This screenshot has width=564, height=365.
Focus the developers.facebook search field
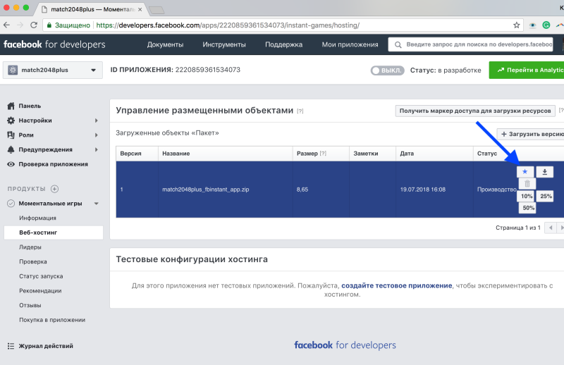pos(471,44)
